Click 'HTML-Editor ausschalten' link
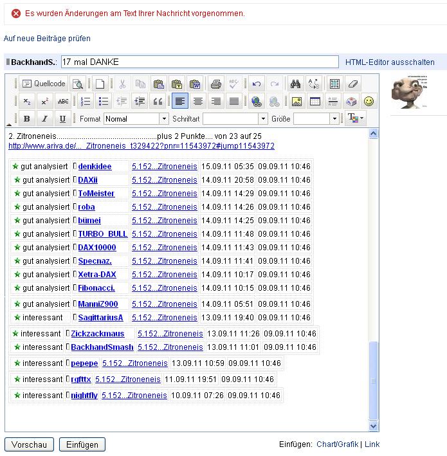Screen dimensions: 447x456 390,62
